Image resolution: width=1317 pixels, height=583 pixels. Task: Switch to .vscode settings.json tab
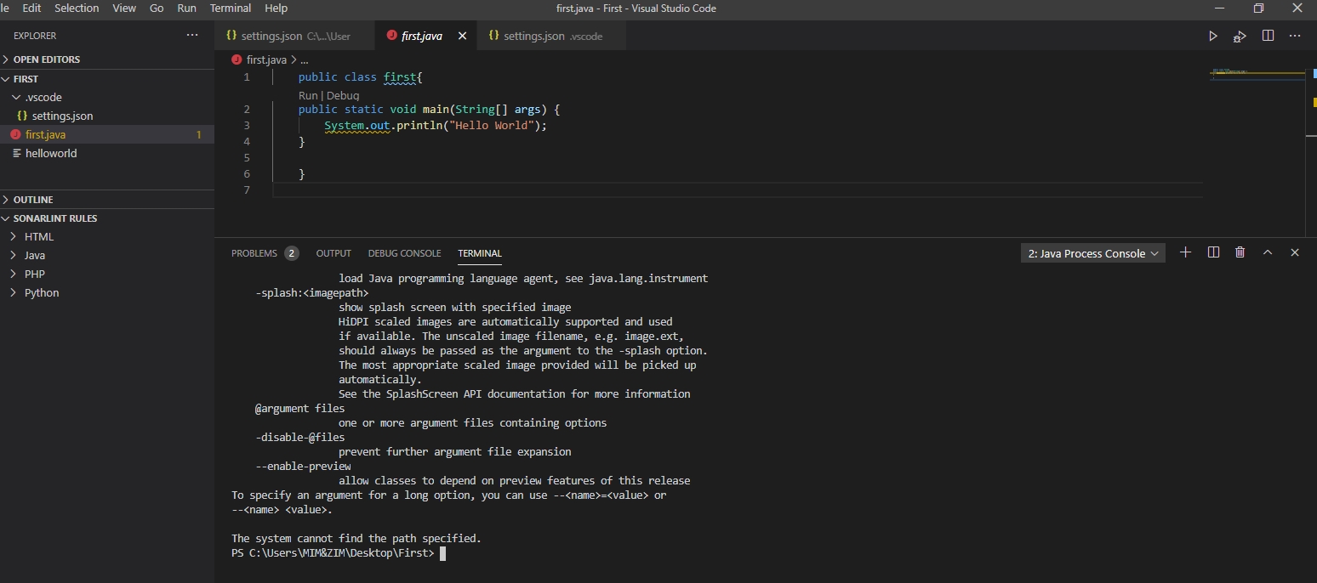551,36
